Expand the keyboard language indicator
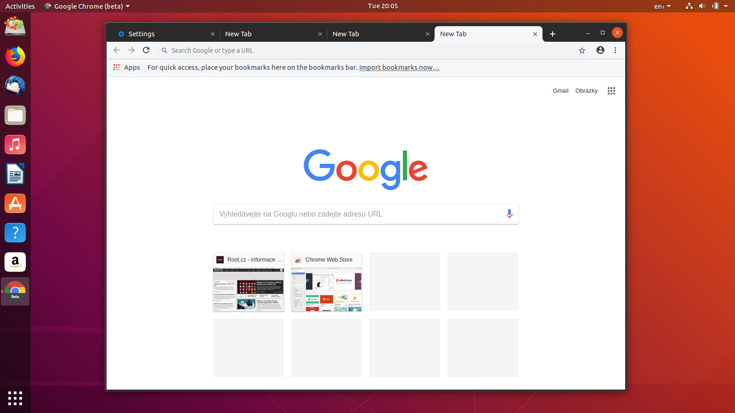 click(662, 6)
